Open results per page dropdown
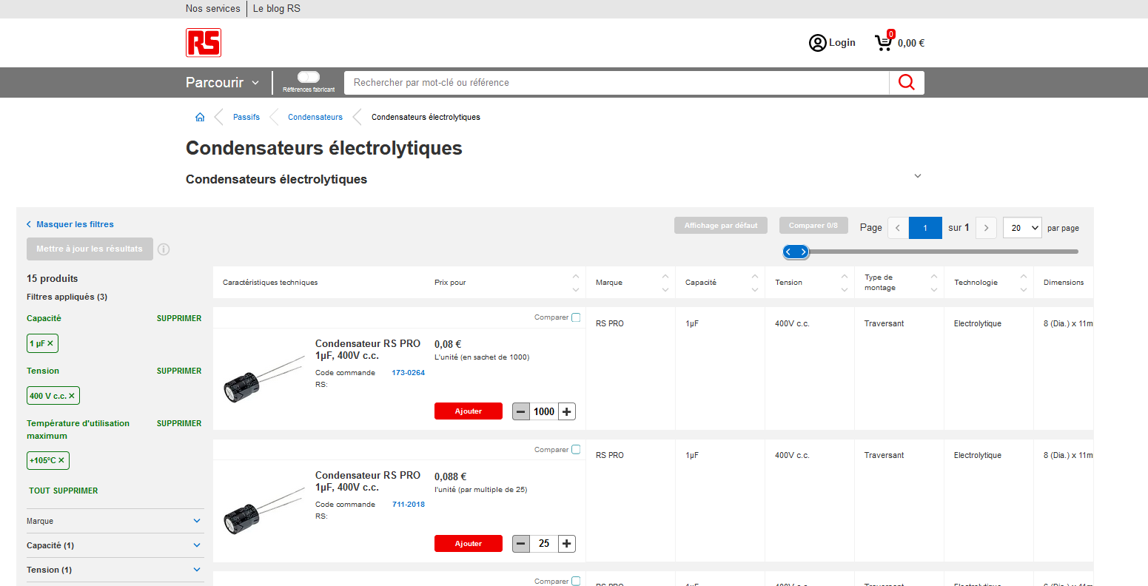1148x586 pixels. point(1022,228)
